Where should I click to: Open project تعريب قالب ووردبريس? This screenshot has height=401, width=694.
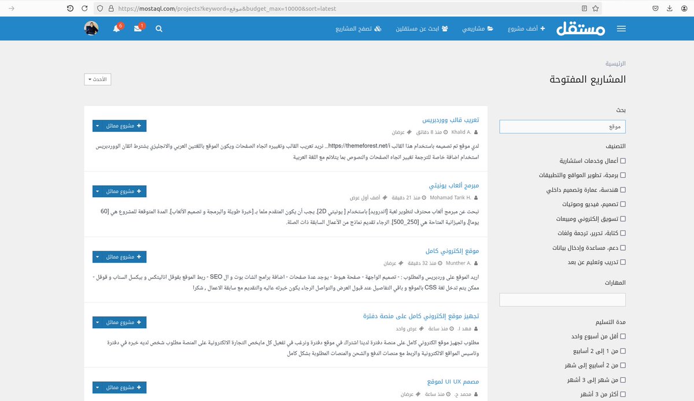coord(451,120)
